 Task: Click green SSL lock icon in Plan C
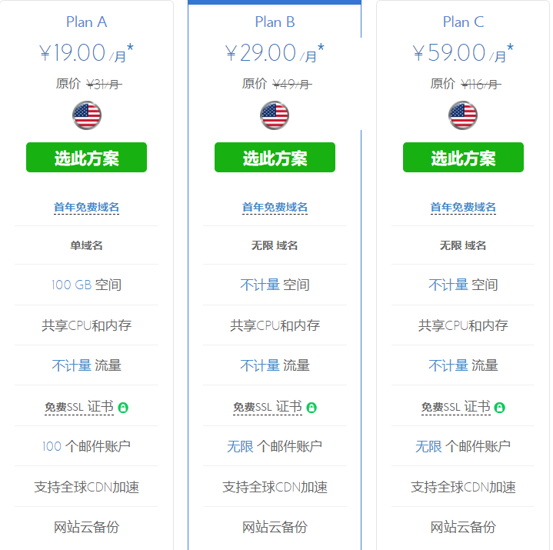[500, 407]
